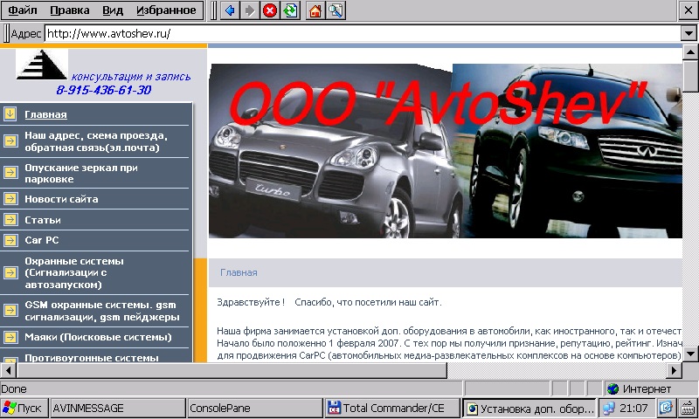The image size is (699, 419).
Task: Open the Правка menu
Action: [x=70, y=10]
